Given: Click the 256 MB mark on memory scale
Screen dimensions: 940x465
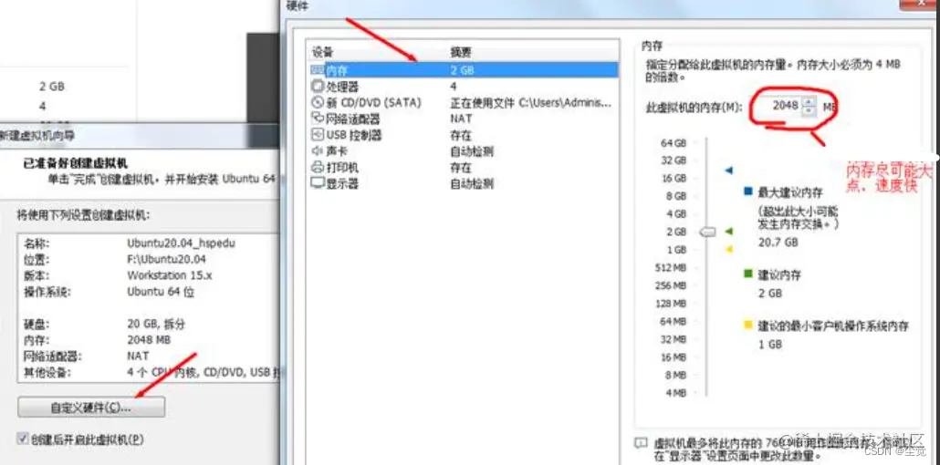Looking at the screenshot, I should pyautogui.click(x=671, y=285).
